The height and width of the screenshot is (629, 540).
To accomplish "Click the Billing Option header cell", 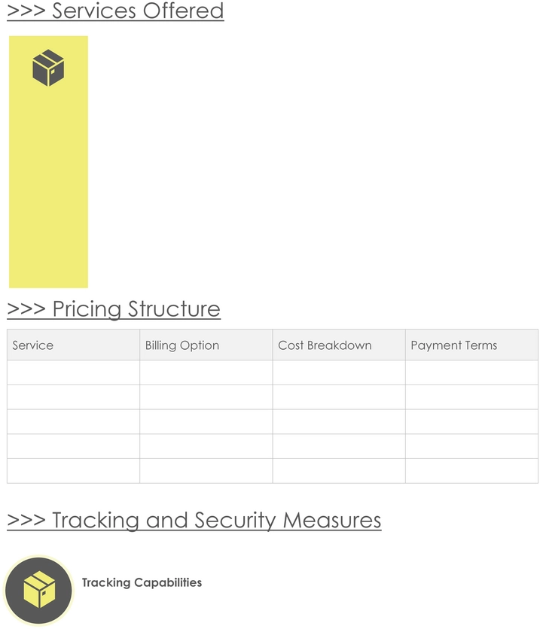I will [206, 345].
